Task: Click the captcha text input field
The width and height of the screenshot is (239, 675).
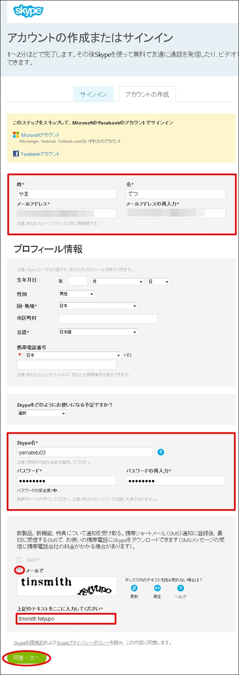Action: (67, 619)
